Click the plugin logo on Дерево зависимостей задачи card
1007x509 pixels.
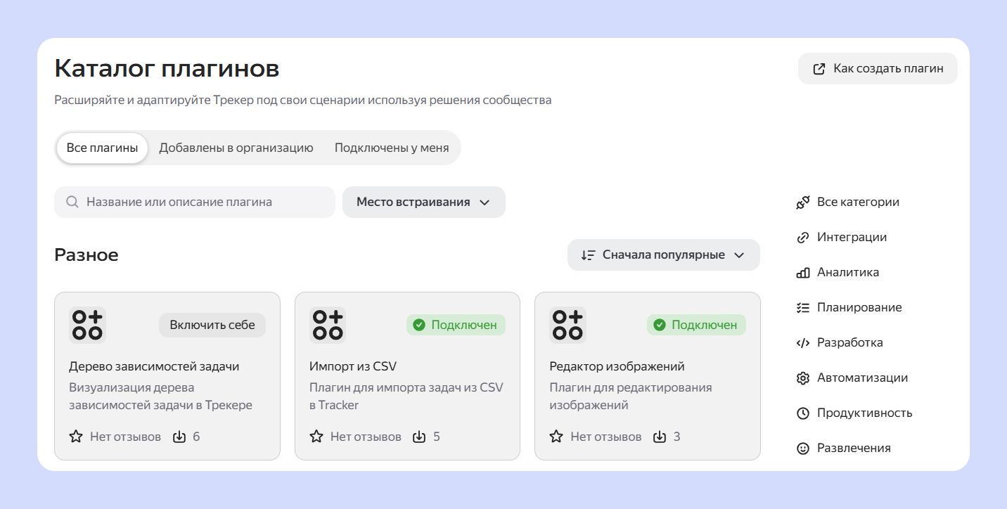click(87, 325)
